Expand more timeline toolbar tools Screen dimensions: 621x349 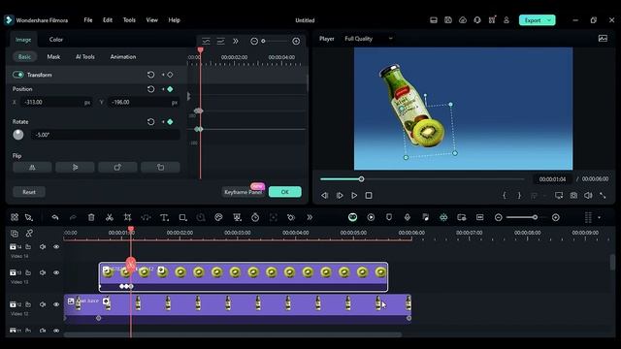click(310, 217)
